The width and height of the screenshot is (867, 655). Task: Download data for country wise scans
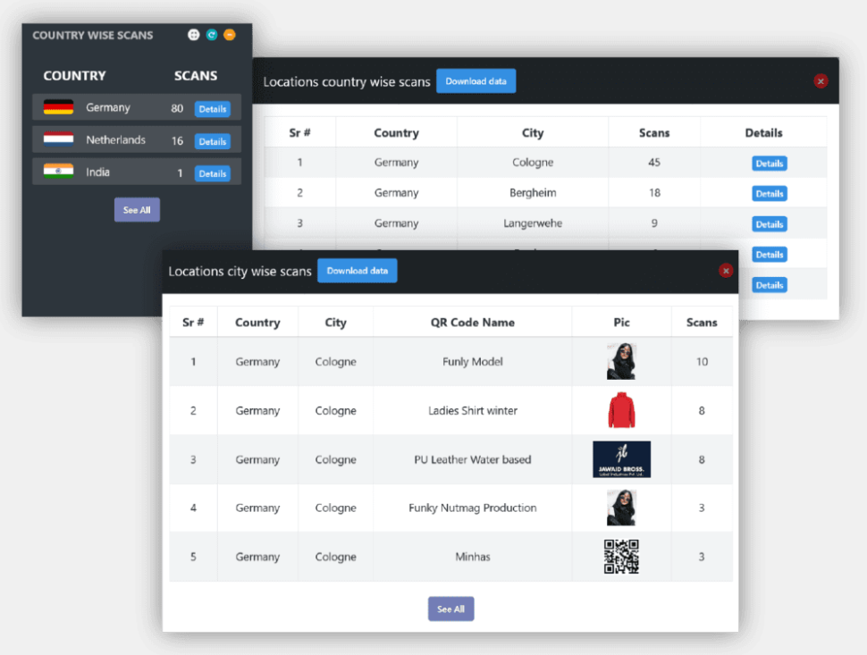tap(476, 81)
